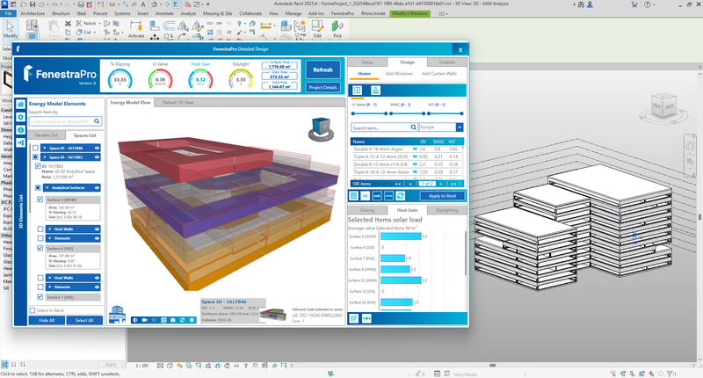Viewport: 703px width, 378px height.
Task: Collapse the Space ID - 1617863 row
Action: pyautogui.click(x=45, y=157)
